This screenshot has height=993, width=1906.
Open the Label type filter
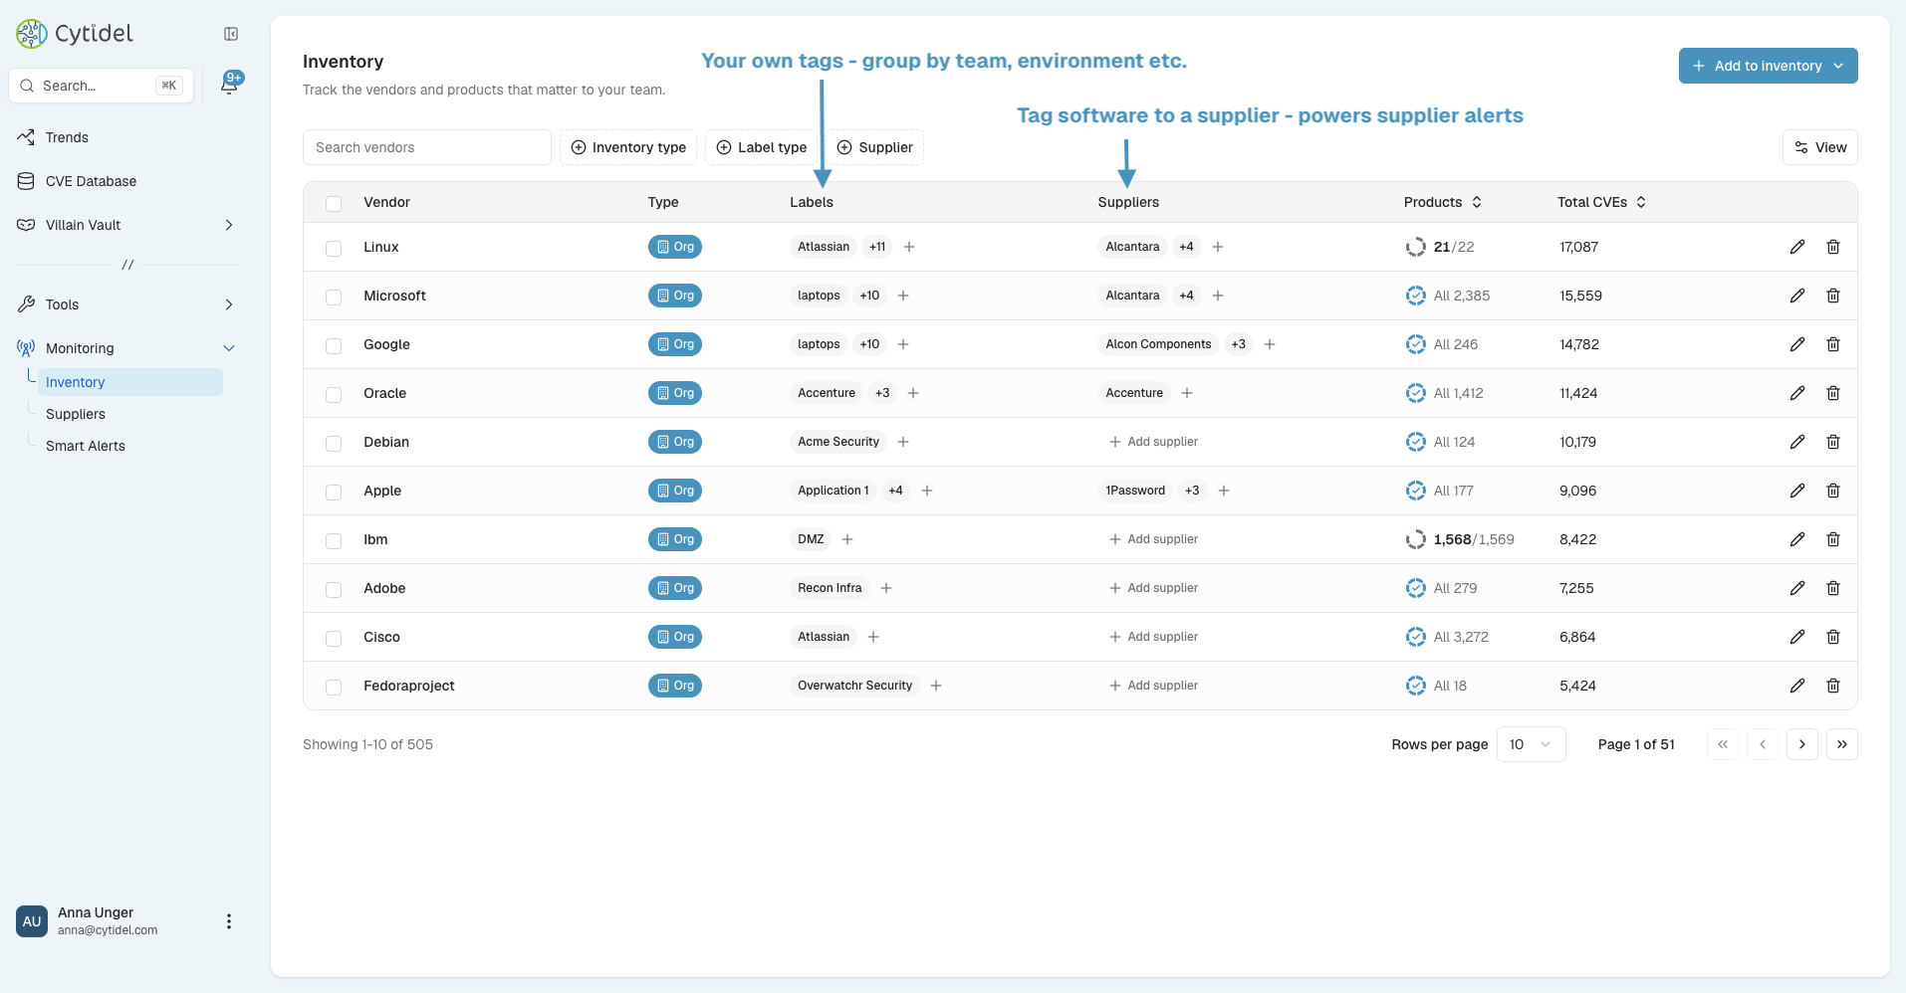pyautogui.click(x=762, y=147)
